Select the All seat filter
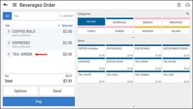This screenshot has width=193, height=109. (x=7, y=16)
